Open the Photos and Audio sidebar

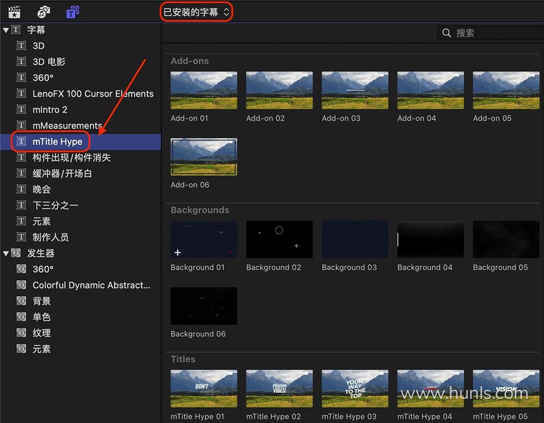[x=44, y=12]
